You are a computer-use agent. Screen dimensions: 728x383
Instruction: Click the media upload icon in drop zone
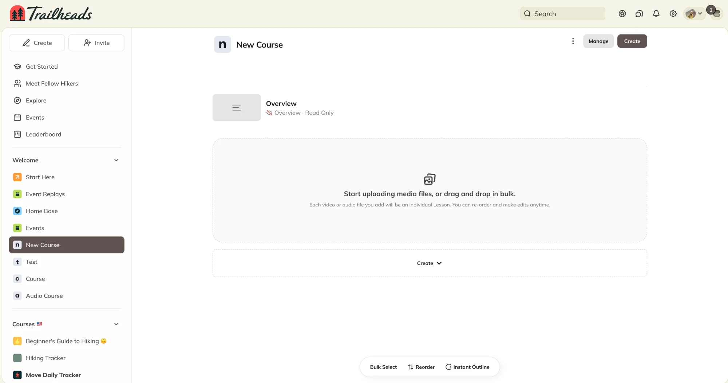point(430,179)
